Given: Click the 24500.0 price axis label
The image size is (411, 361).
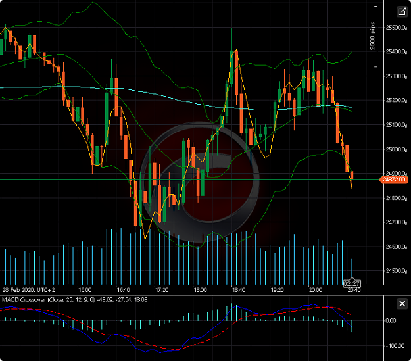Looking at the screenshot, I should coord(396,271).
